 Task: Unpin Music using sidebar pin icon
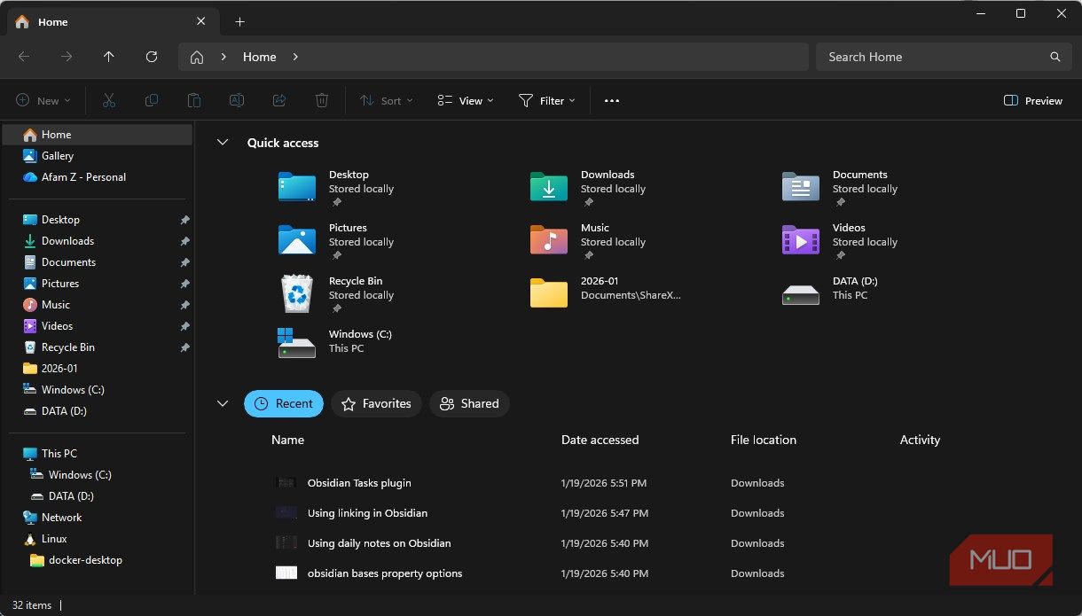click(184, 305)
